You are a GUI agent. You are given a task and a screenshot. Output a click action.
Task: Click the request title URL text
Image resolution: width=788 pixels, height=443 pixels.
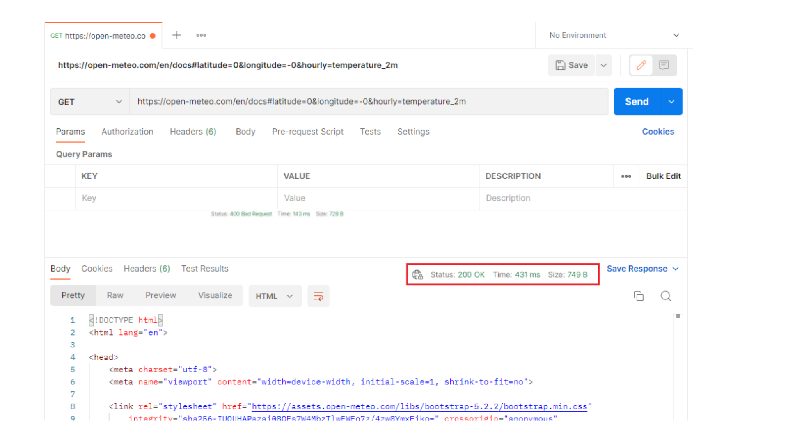(228, 65)
